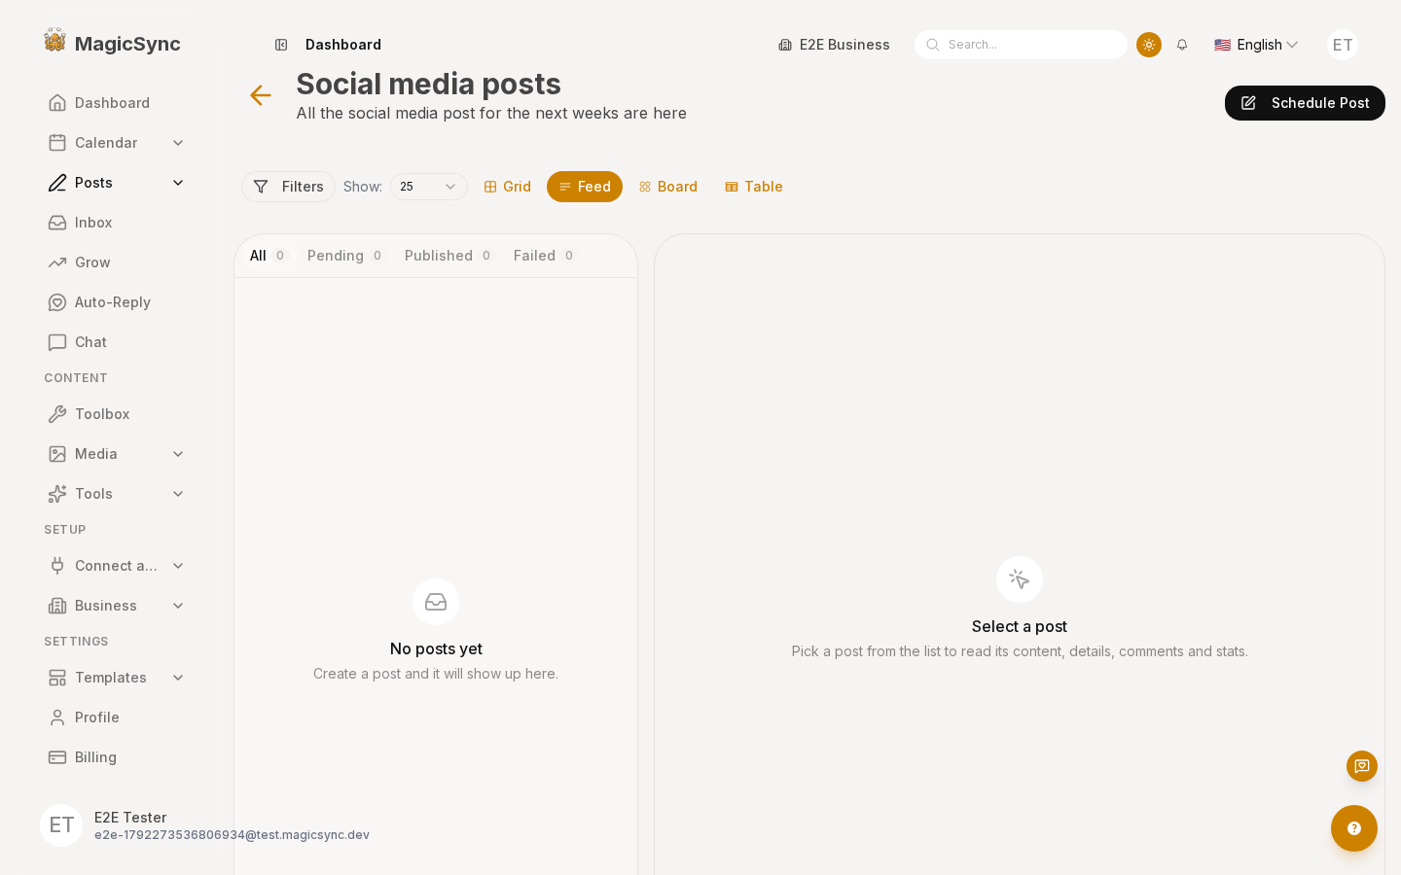
Task: Open Chat from sidebar
Action: click(x=117, y=342)
